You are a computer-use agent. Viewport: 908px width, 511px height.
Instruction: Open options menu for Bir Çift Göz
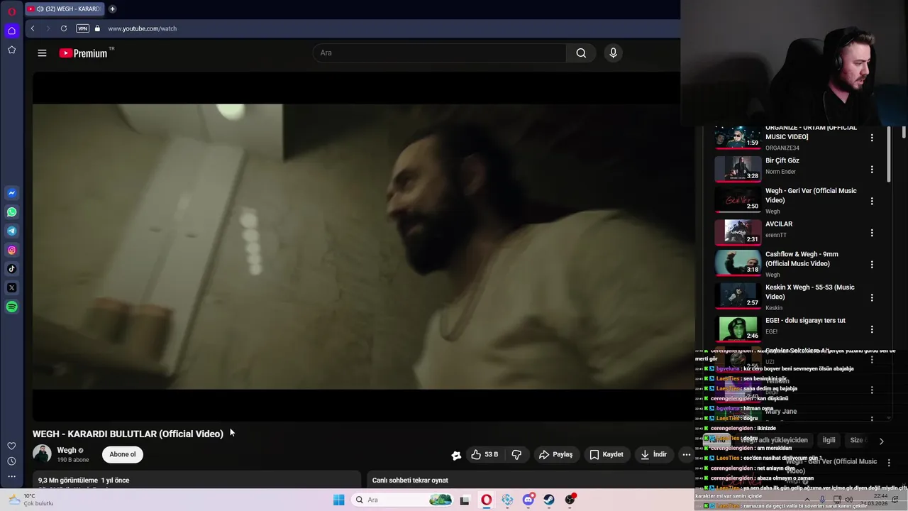(x=872, y=170)
